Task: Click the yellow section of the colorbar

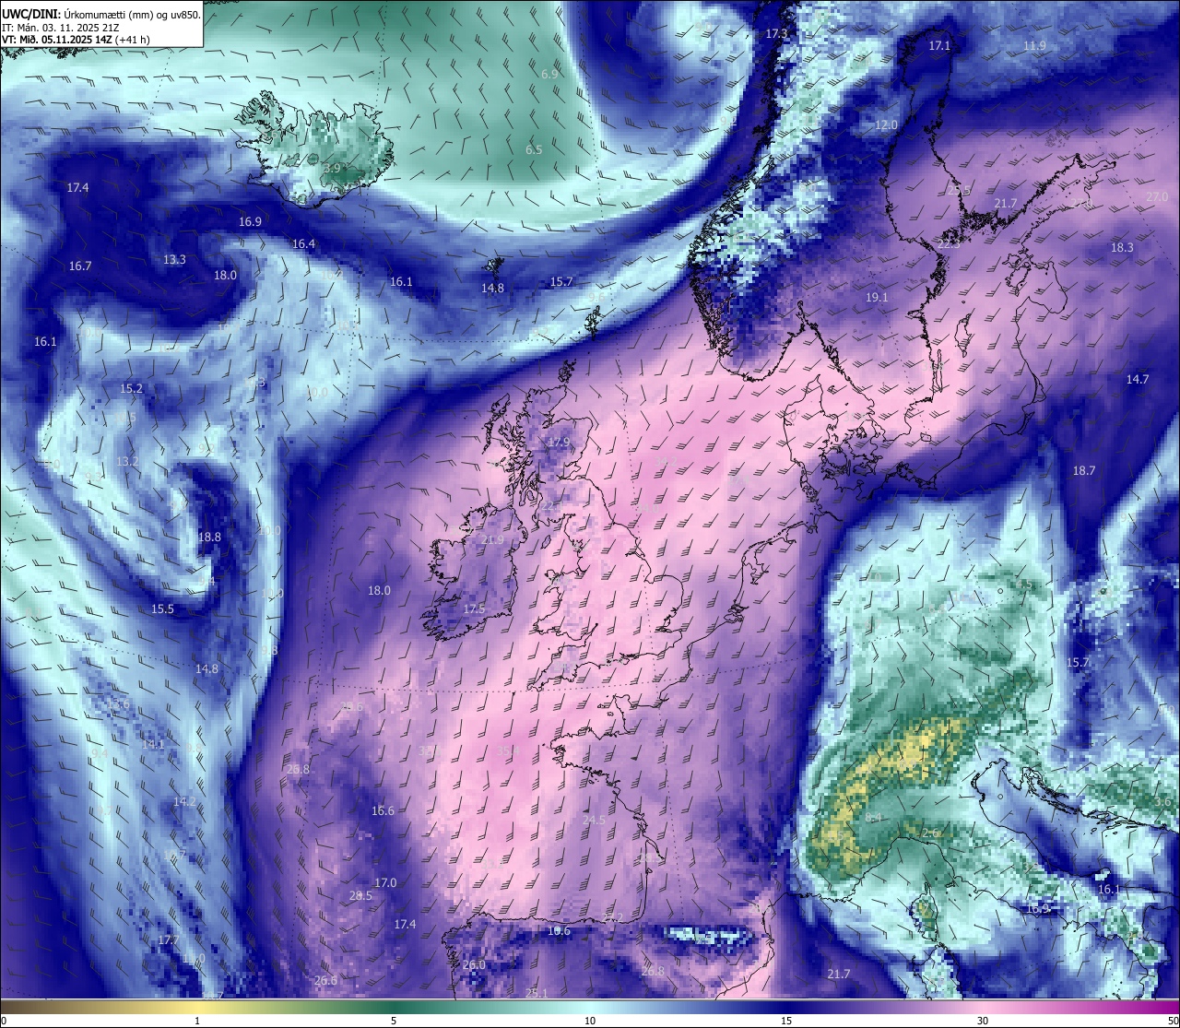Action: [198, 1007]
